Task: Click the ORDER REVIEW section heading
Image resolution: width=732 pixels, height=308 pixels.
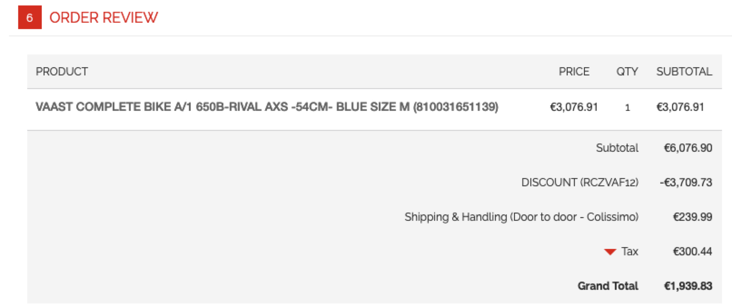Action: [x=104, y=18]
